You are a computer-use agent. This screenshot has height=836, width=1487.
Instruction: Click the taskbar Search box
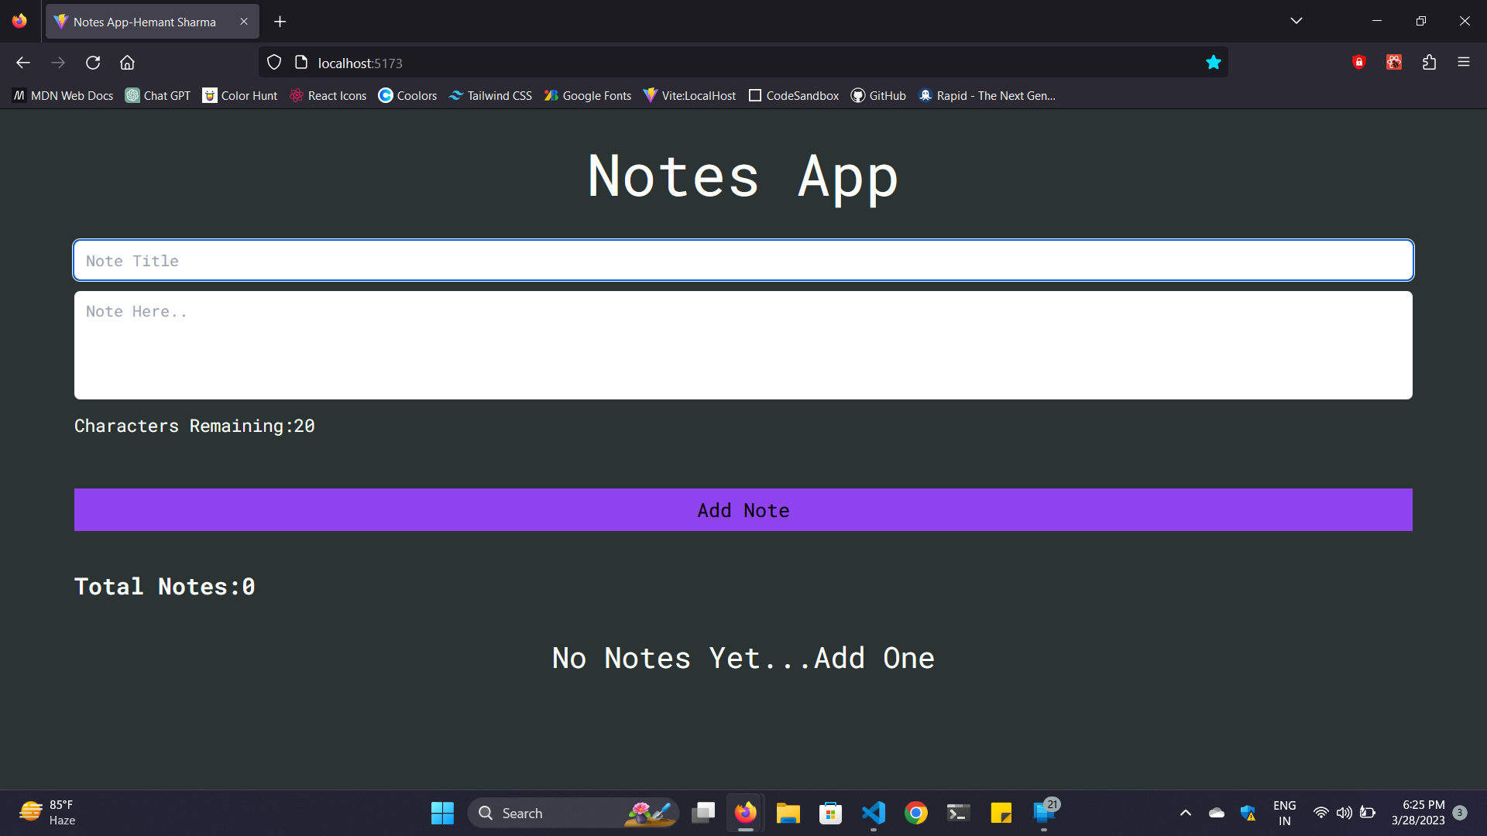pos(573,813)
